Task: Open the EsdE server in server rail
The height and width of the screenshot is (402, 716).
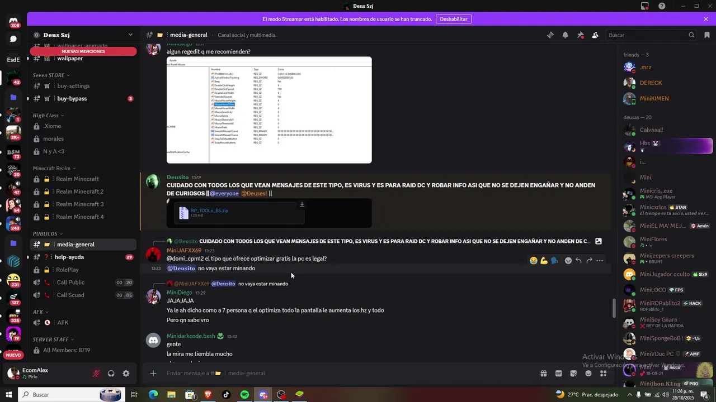Action: point(13,60)
